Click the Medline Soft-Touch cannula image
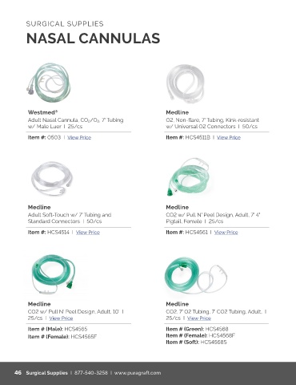 click(52, 178)
